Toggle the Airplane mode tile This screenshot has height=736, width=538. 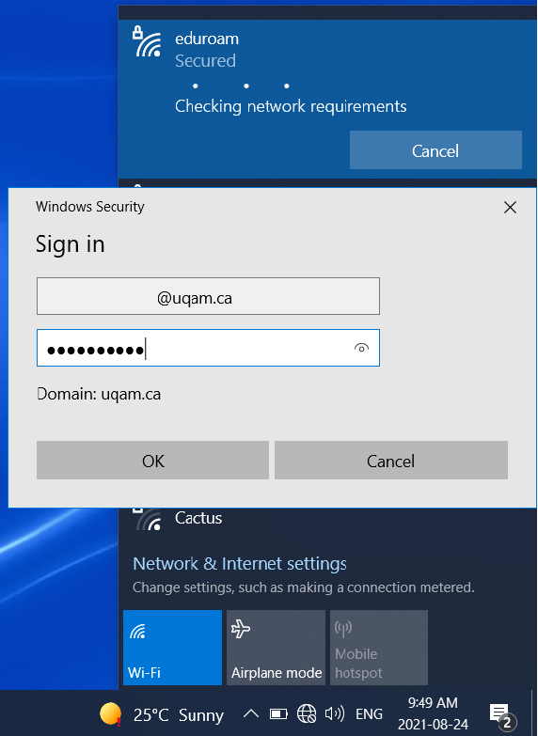coord(276,648)
